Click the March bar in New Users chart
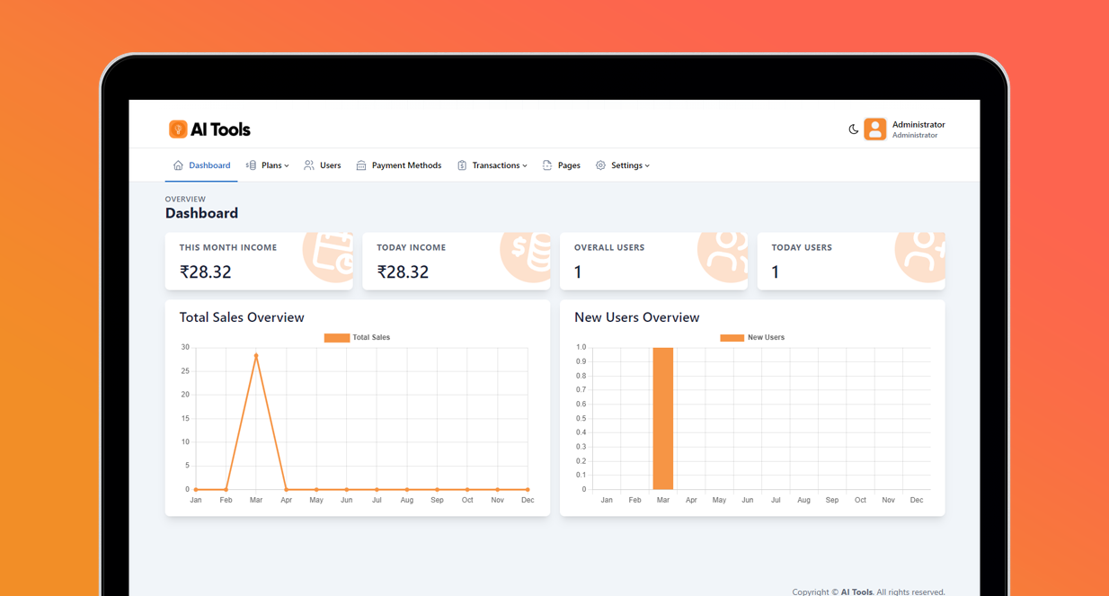Viewport: 1109px width, 596px height. pyautogui.click(x=663, y=418)
